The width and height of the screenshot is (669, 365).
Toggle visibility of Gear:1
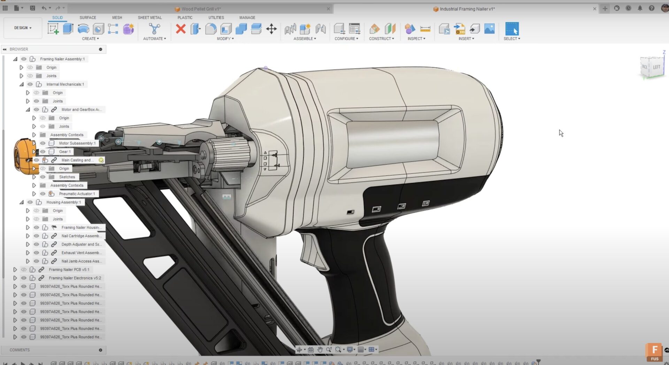click(43, 152)
